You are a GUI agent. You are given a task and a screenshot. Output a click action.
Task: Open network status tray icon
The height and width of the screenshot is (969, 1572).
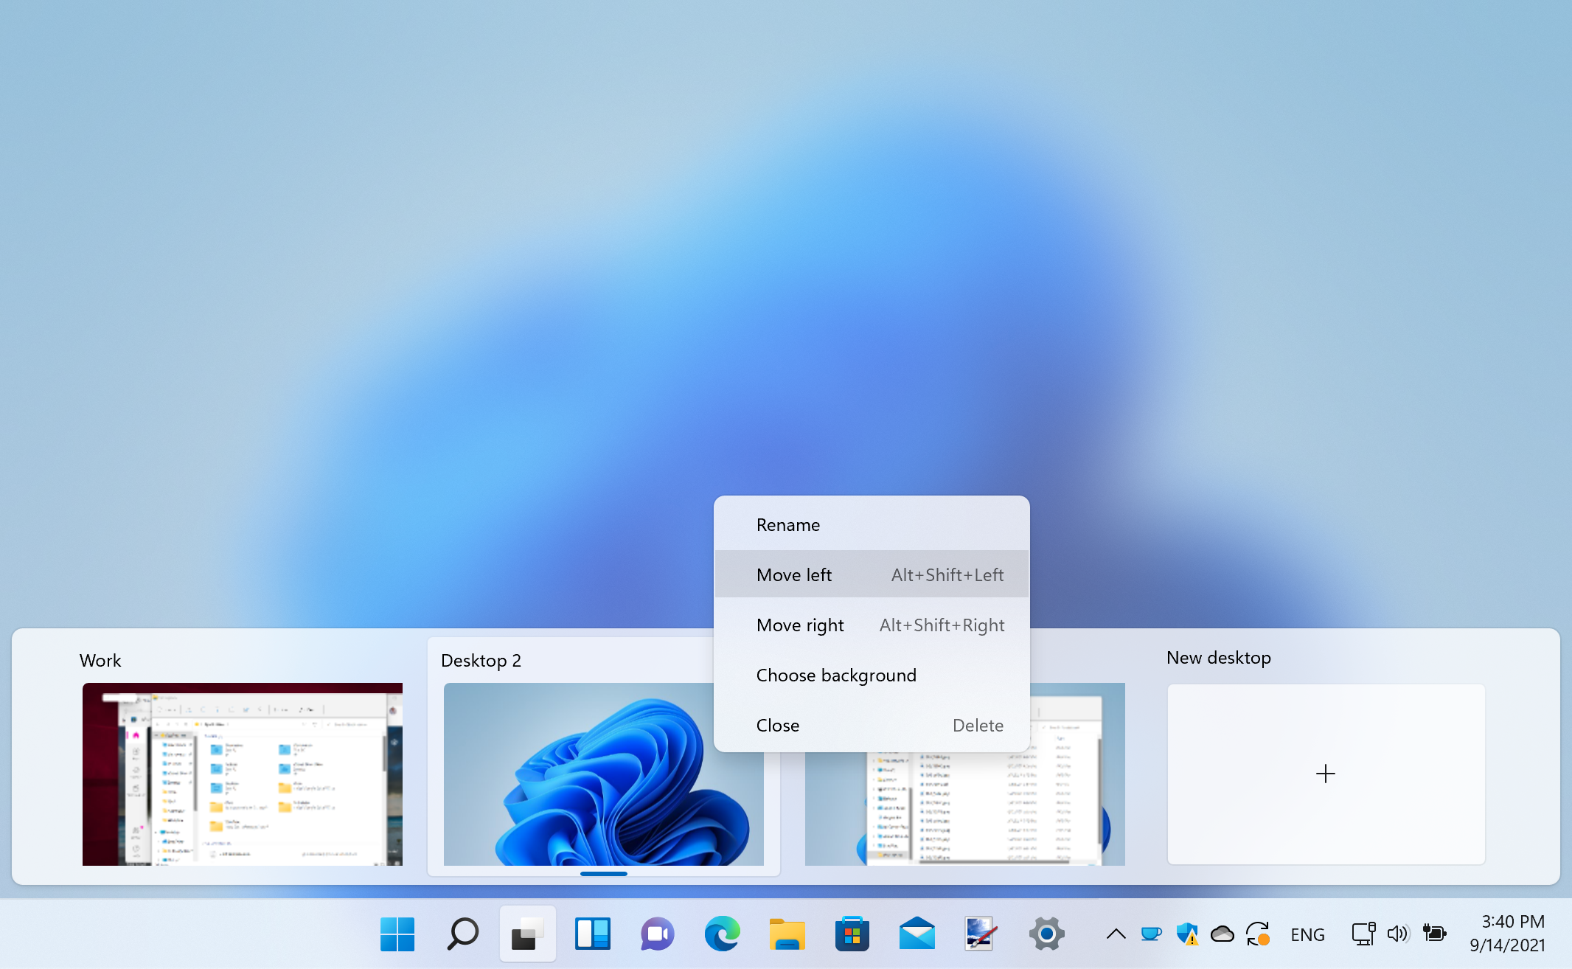pos(1363,934)
